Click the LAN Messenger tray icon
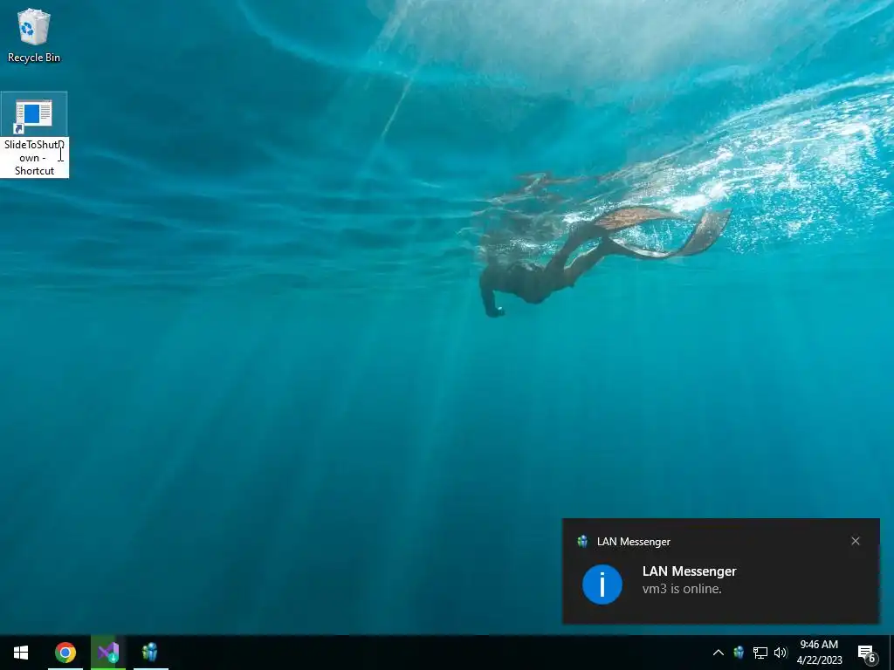The width and height of the screenshot is (894, 670). point(739,653)
